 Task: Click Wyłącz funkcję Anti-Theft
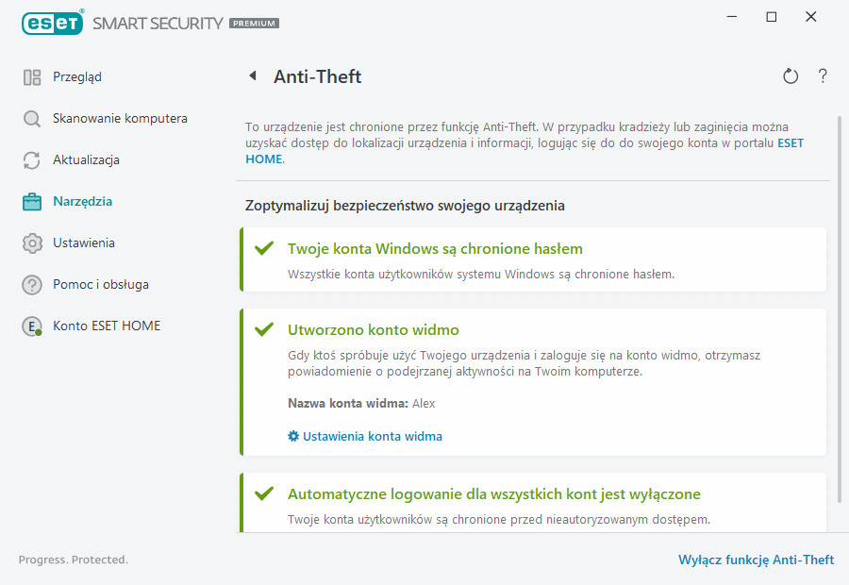756,560
